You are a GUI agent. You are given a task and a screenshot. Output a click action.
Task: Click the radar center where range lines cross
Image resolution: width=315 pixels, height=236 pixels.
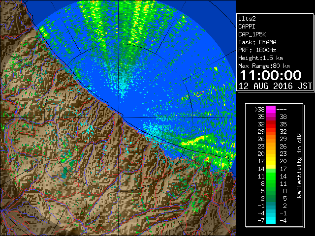point(119,118)
